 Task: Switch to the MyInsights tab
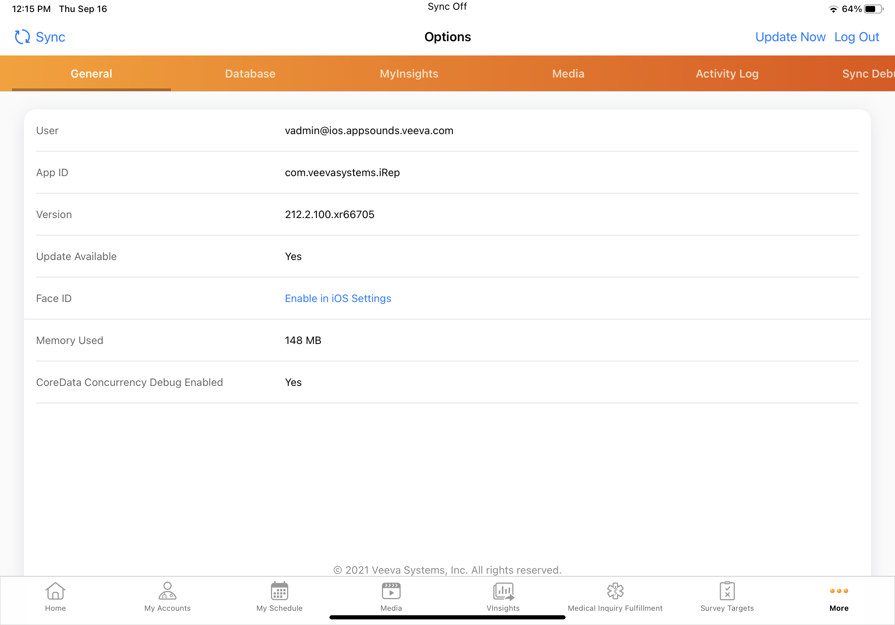click(x=409, y=74)
